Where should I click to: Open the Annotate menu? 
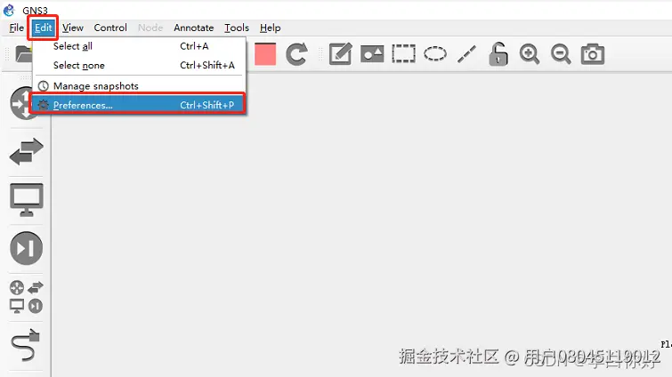coord(193,28)
